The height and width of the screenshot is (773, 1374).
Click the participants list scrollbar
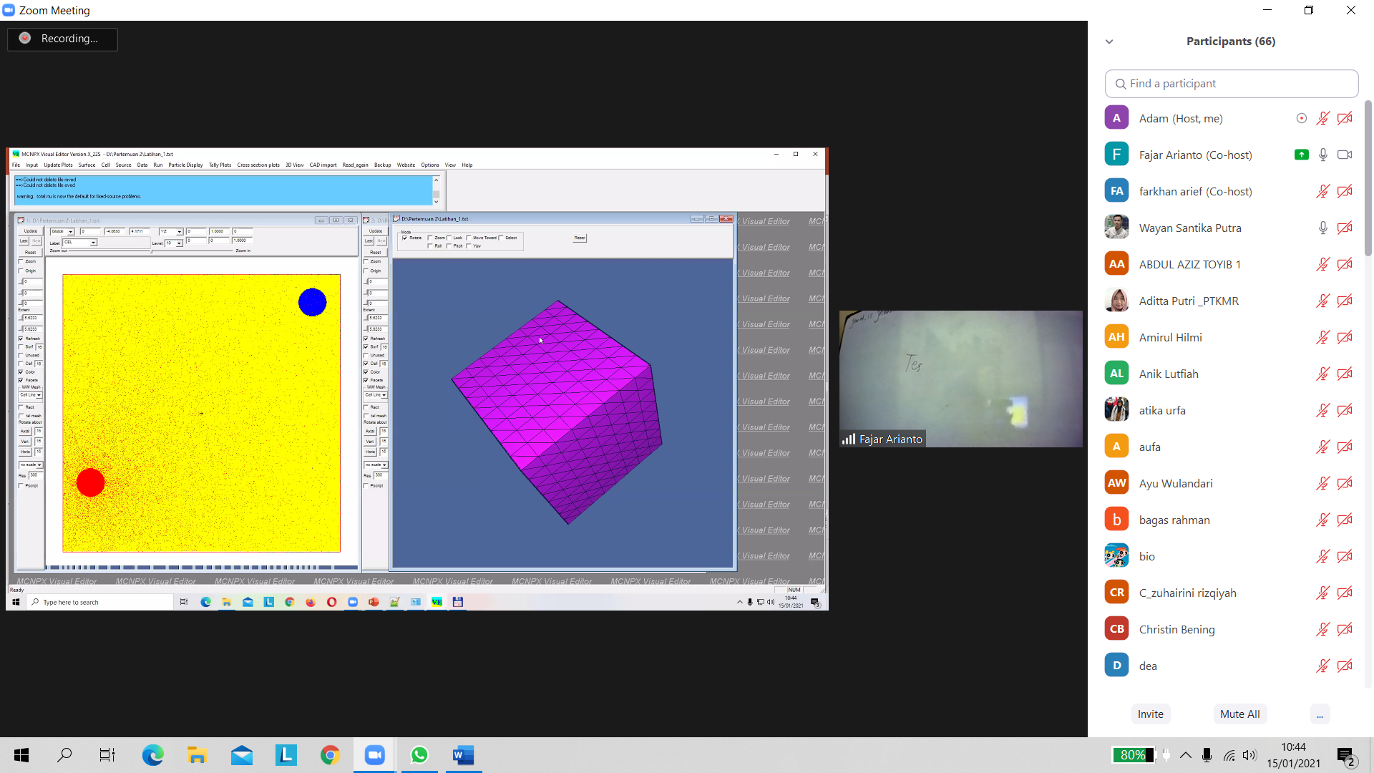tap(1368, 179)
